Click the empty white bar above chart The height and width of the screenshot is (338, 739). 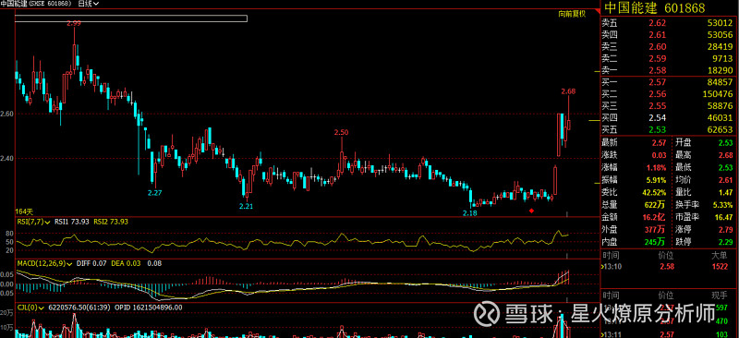coord(131,18)
